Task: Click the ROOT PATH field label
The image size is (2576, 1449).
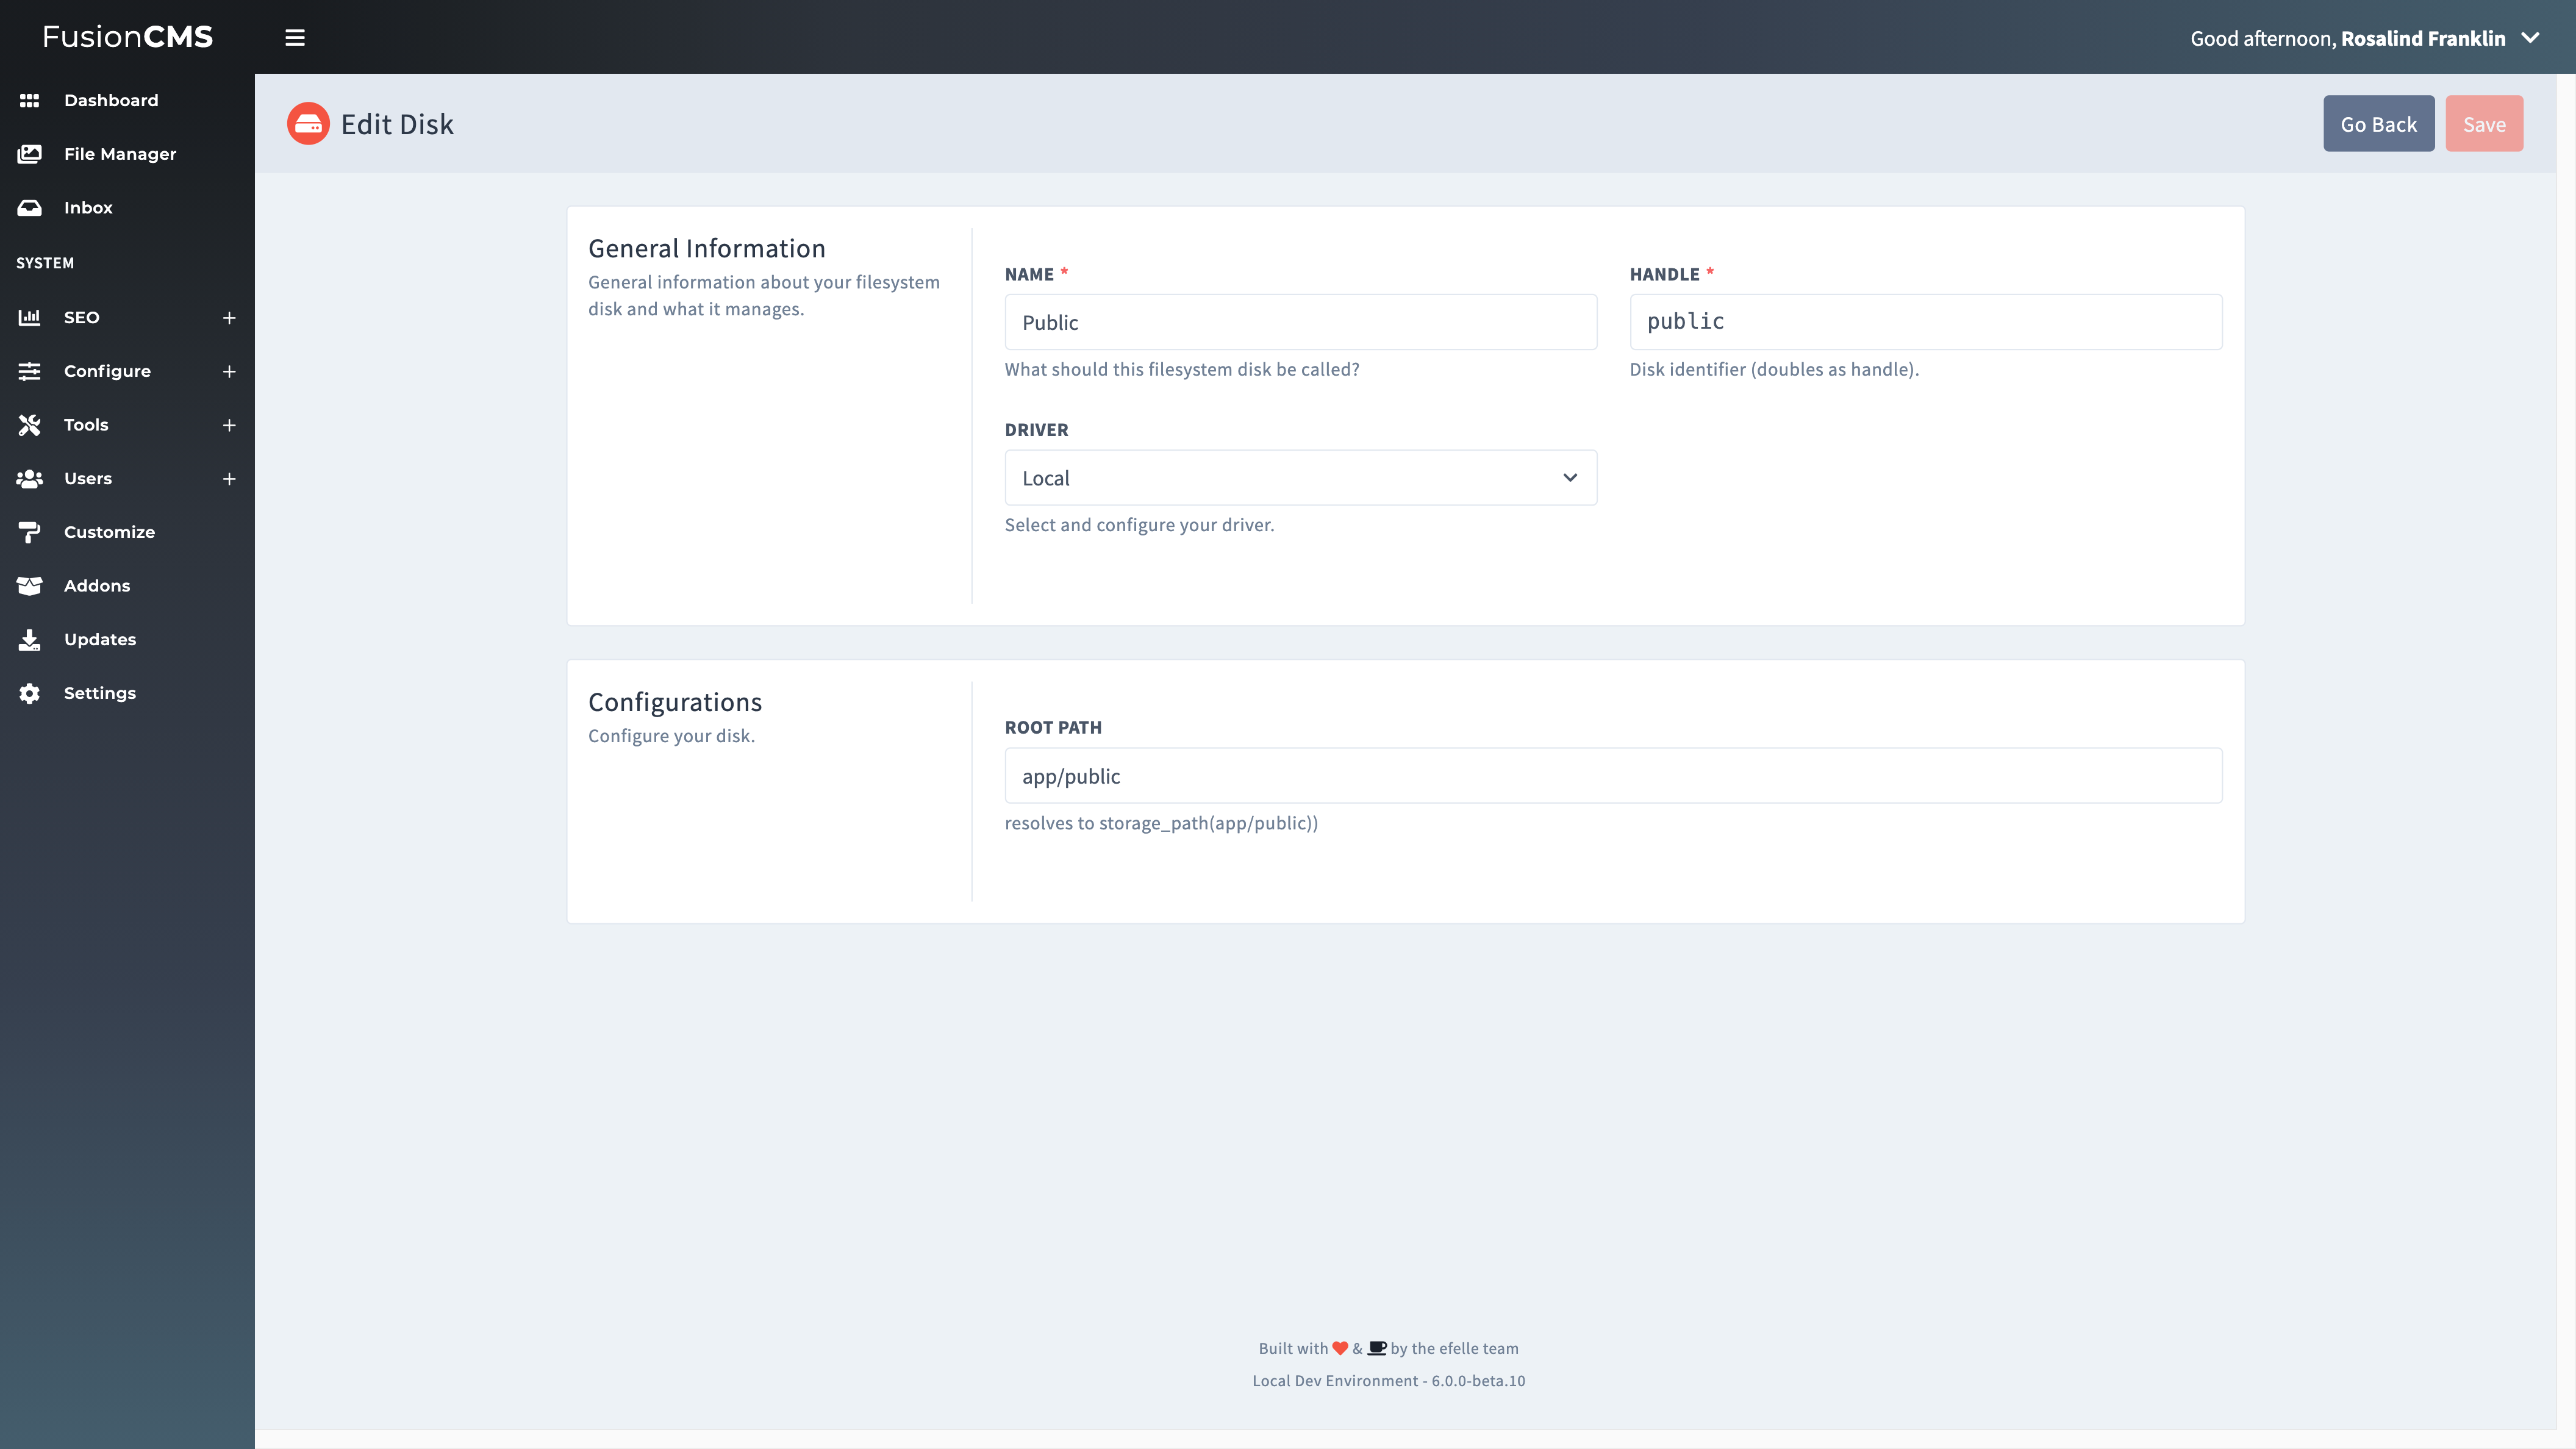Action: (x=1053, y=728)
